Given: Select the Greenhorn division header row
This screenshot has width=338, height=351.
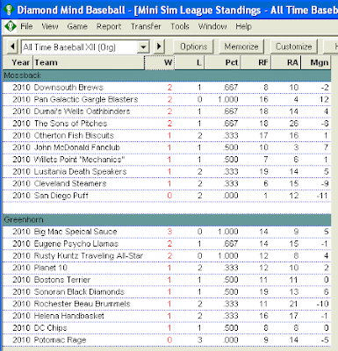Looking at the screenshot, I should [167, 219].
